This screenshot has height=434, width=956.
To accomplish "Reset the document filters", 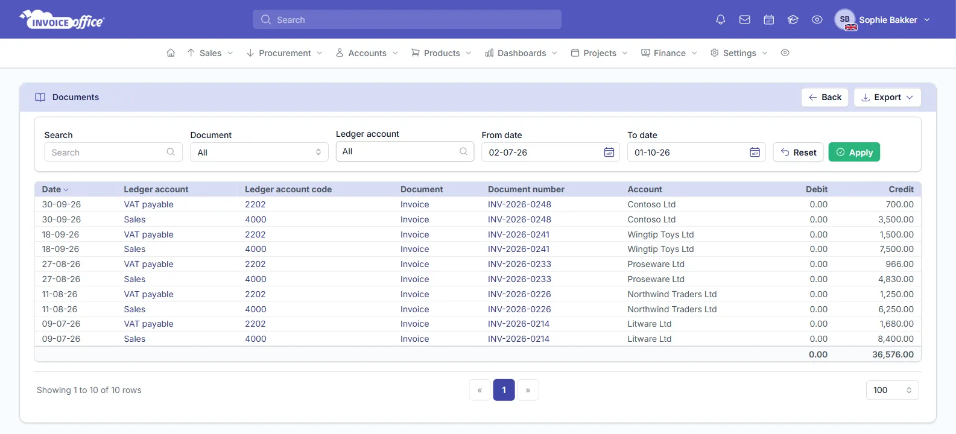I will pyautogui.click(x=799, y=153).
